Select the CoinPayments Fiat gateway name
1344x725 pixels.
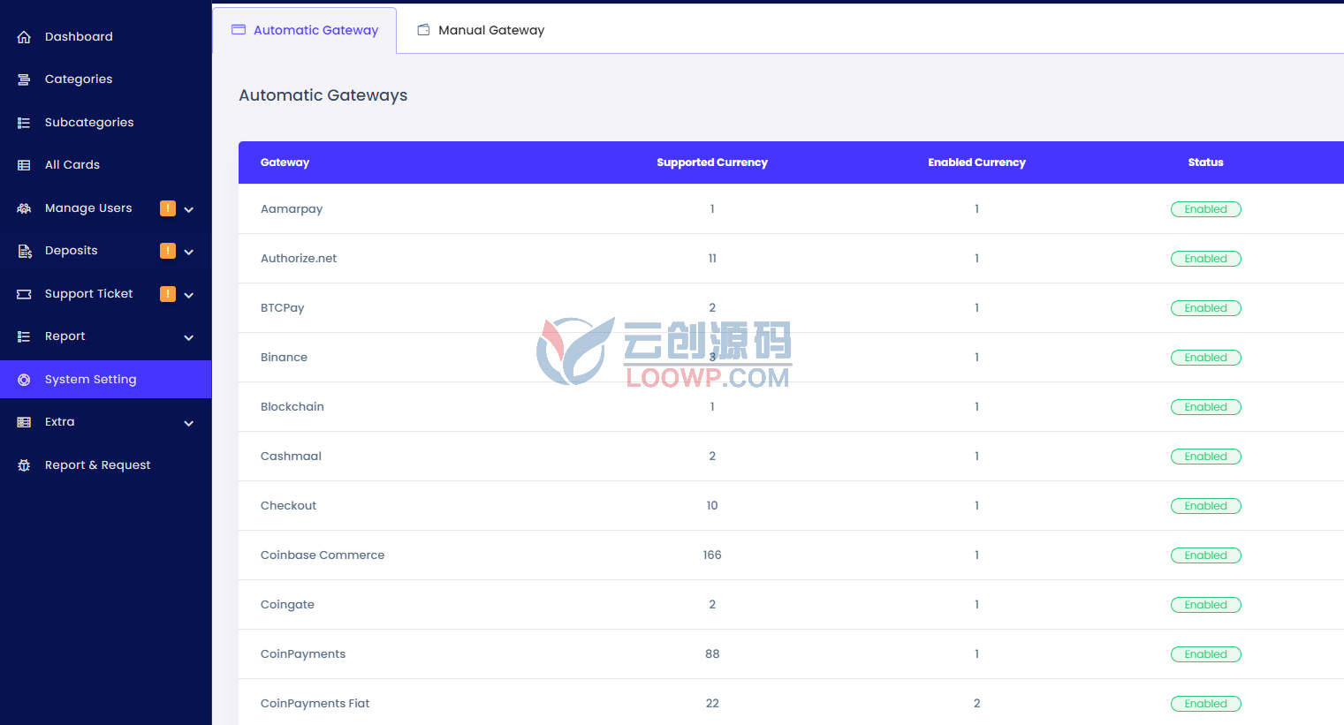(x=315, y=704)
